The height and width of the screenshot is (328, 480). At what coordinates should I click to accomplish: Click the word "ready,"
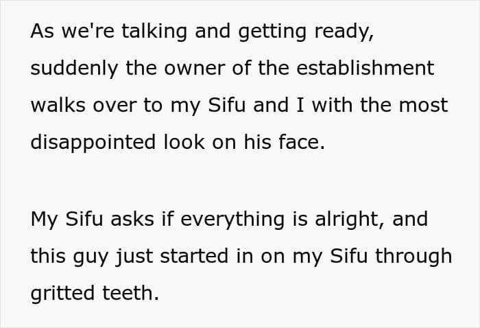tap(344, 32)
